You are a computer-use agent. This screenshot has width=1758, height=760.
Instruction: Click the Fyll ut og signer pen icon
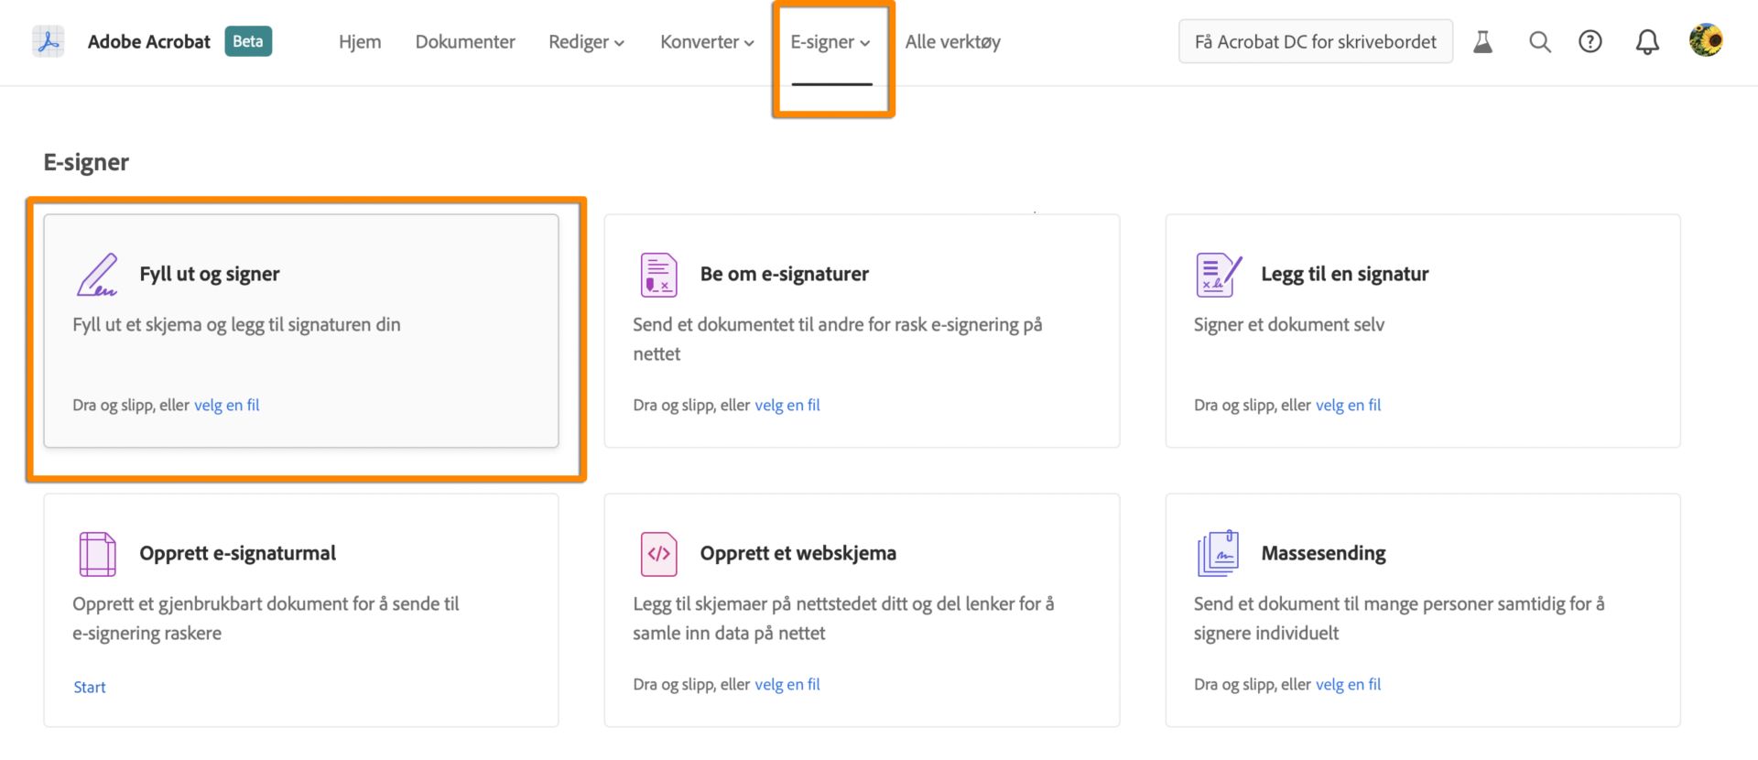(x=97, y=275)
